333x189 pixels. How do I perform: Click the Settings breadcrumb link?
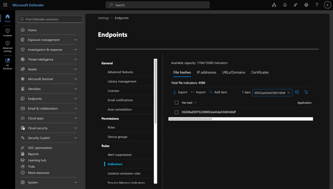coord(103,18)
